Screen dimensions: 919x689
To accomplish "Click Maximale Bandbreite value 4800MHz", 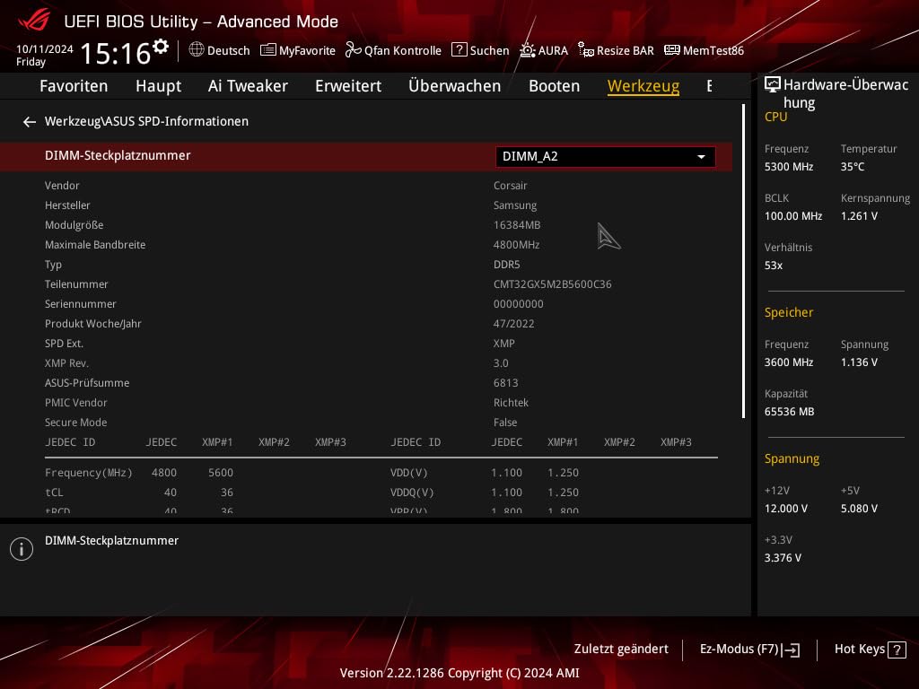I will 516,245.
